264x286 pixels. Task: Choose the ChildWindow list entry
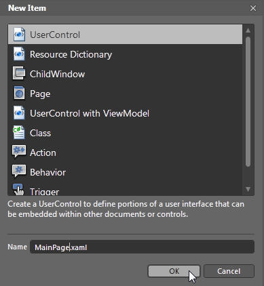click(x=125, y=74)
